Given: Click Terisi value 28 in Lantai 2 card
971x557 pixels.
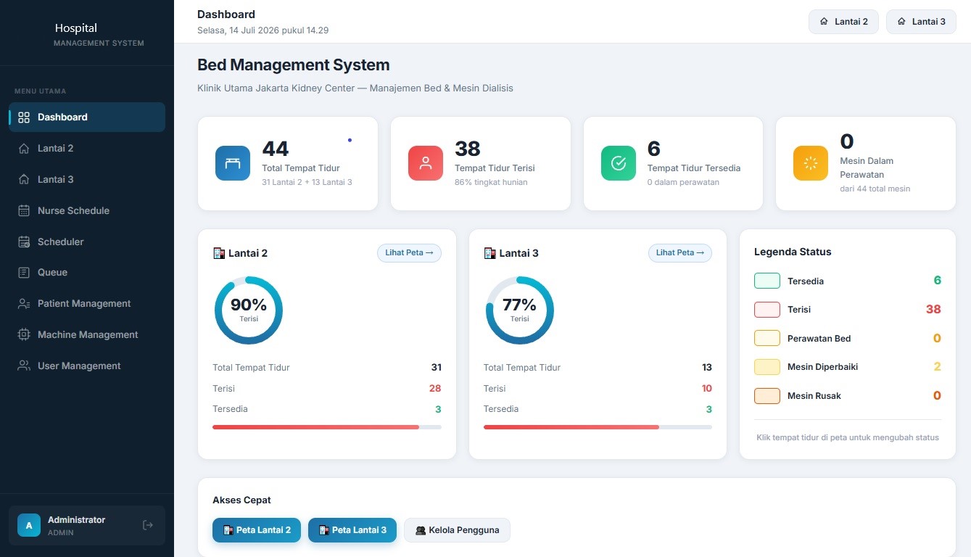Looking at the screenshot, I should (435, 389).
